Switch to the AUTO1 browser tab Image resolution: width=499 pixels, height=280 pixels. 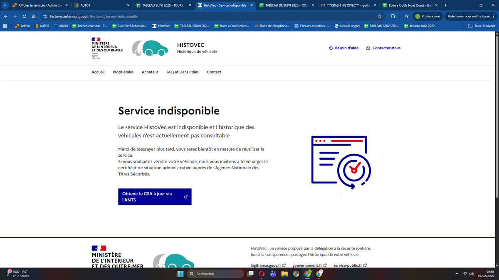coord(101,5)
